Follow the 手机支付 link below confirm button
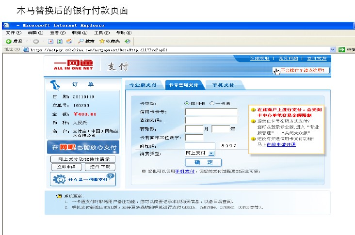Image resolution: width=355 pixels, height=235 pixels. point(185,172)
